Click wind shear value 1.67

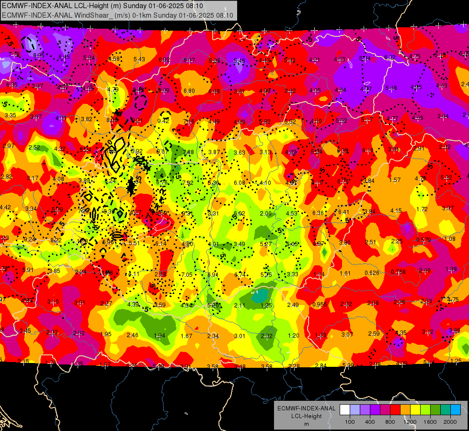186,336
